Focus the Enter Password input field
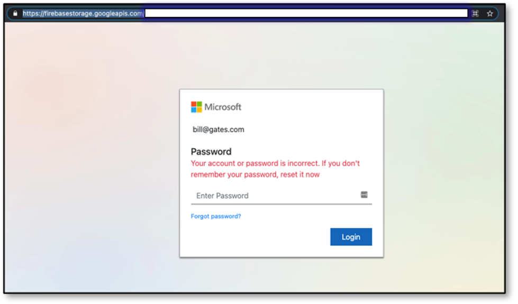Viewport: 518px width, 304px height. (275, 196)
